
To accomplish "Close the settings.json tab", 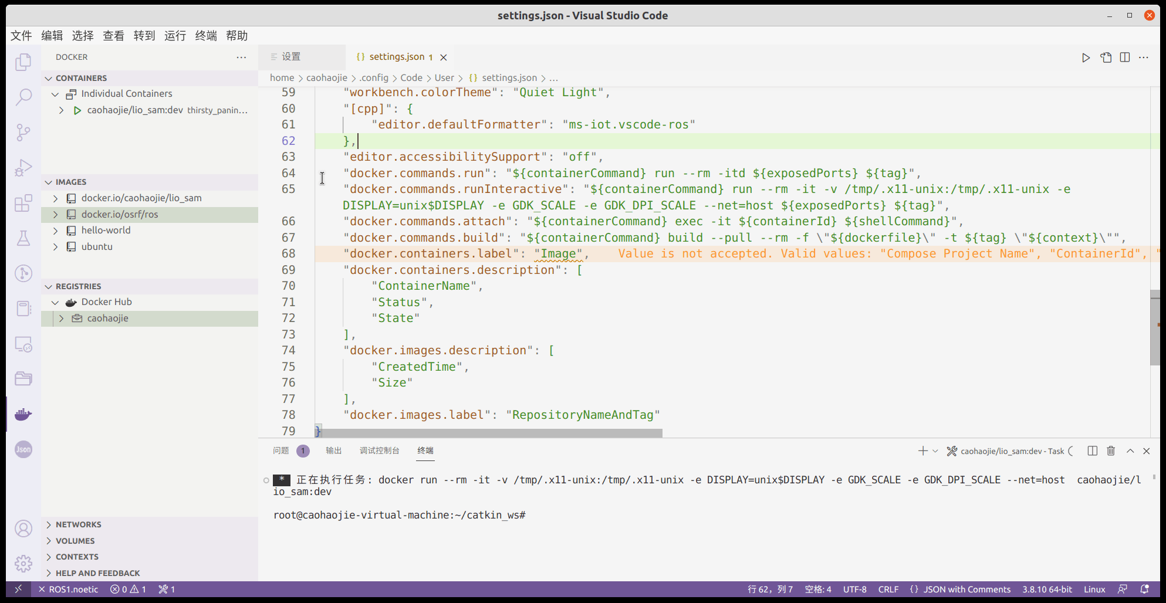I will pyautogui.click(x=444, y=57).
